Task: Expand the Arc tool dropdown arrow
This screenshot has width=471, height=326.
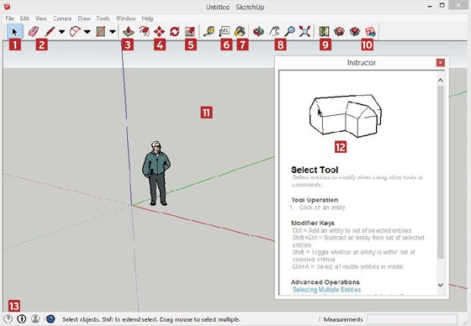Action: (x=87, y=32)
